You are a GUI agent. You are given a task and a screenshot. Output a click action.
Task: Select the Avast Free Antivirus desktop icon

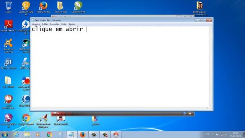[x=8, y=46]
